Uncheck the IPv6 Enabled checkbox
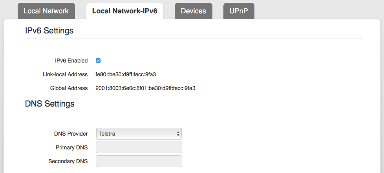The width and height of the screenshot is (384, 173). (x=98, y=61)
